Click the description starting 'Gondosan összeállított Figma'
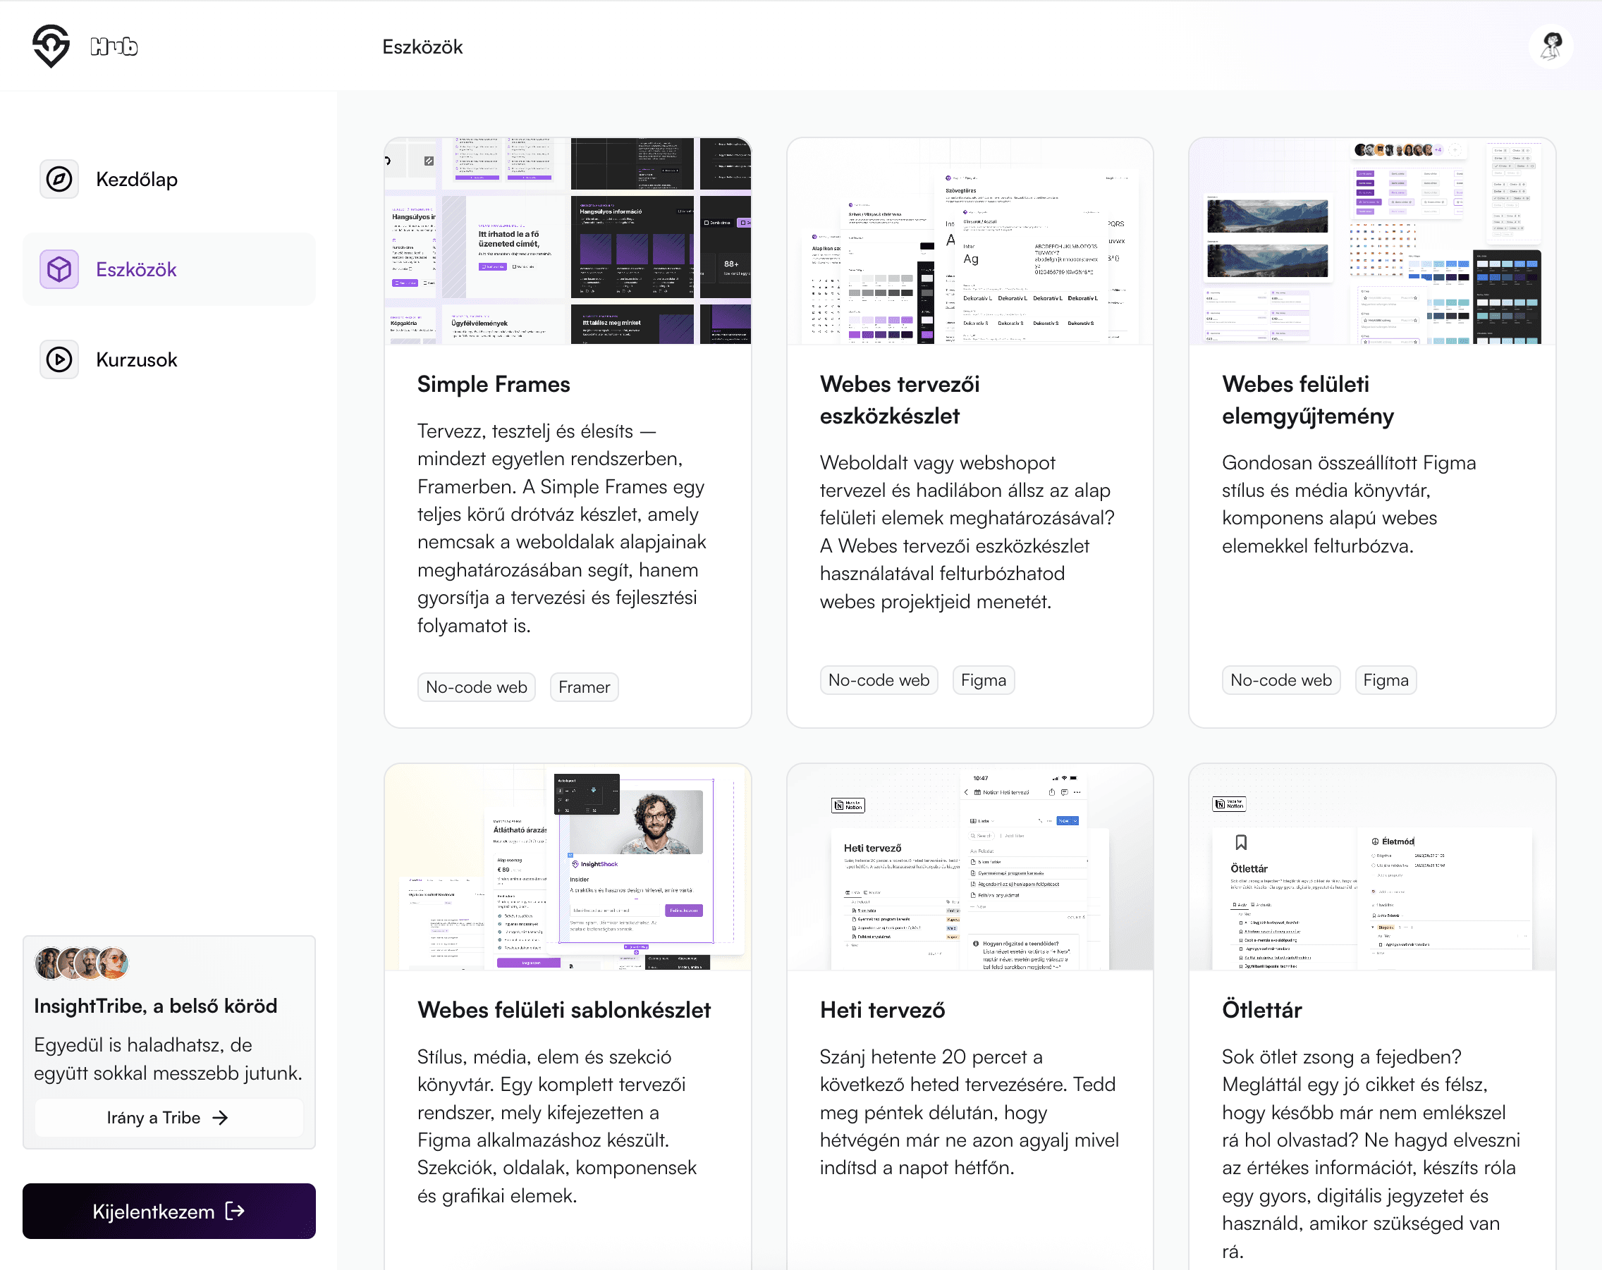The width and height of the screenshot is (1602, 1270). 1349,505
